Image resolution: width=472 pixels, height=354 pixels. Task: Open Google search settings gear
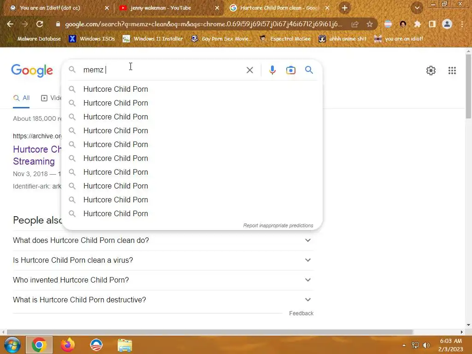(431, 71)
